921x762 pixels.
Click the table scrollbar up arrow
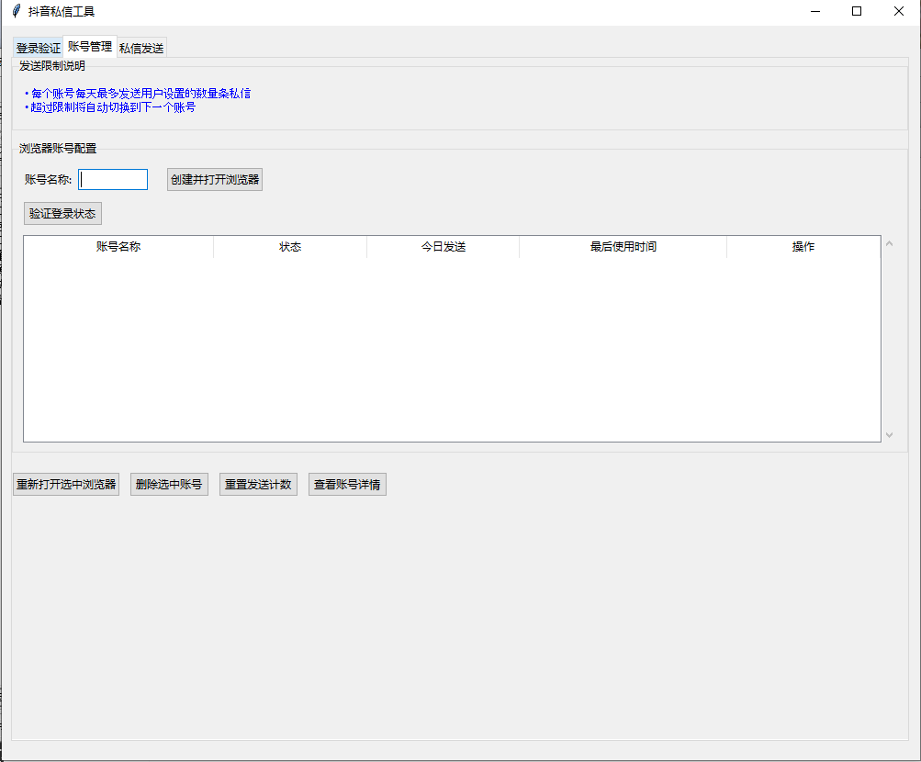pyautogui.click(x=889, y=243)
